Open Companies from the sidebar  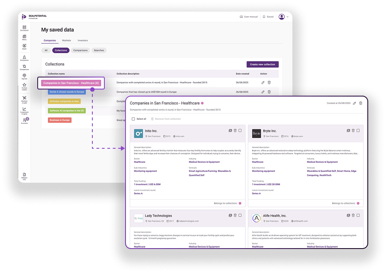point(24,58)
